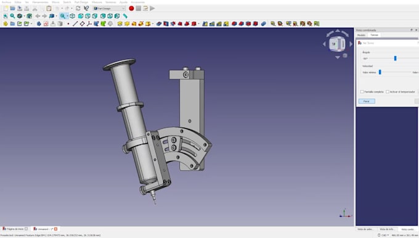Click the Fit All view icon

tap(6, 16)
